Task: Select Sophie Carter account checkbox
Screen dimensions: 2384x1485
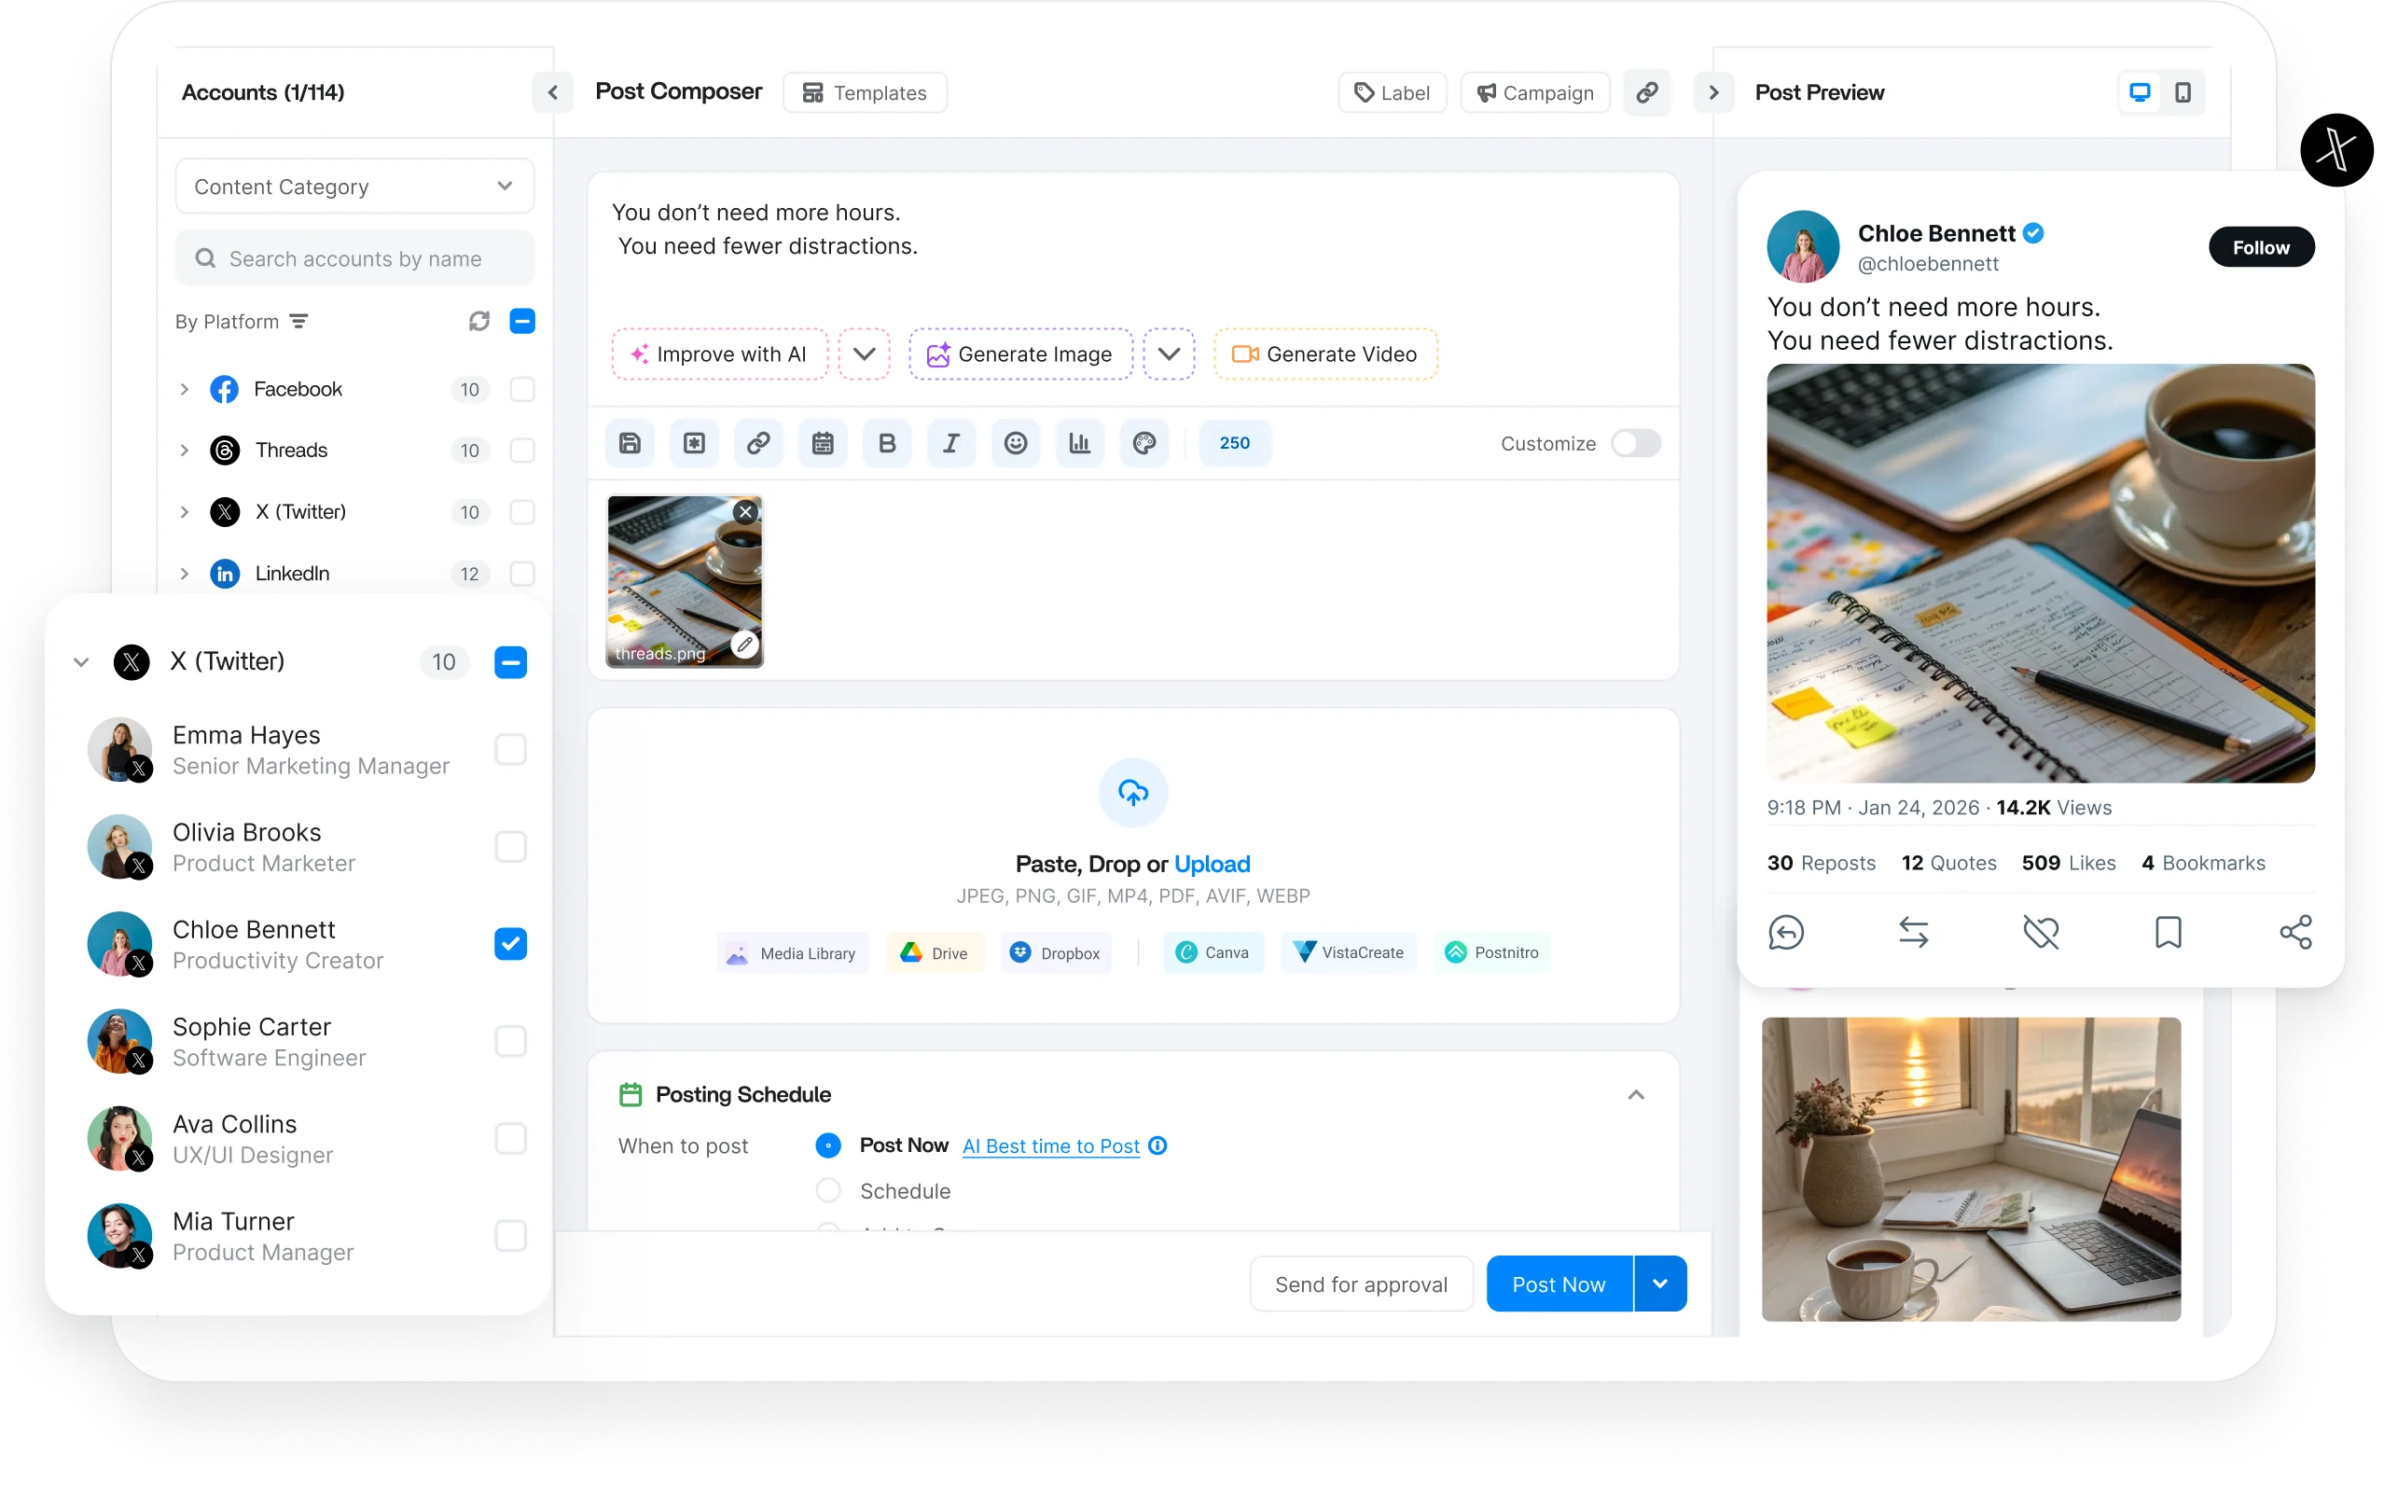Action: [510, 1041]
